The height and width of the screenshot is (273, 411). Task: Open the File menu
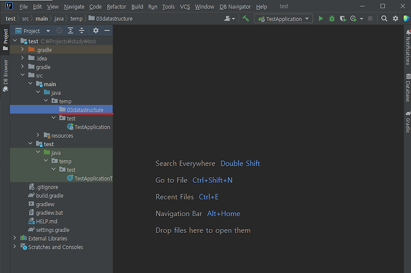point(24,7)
